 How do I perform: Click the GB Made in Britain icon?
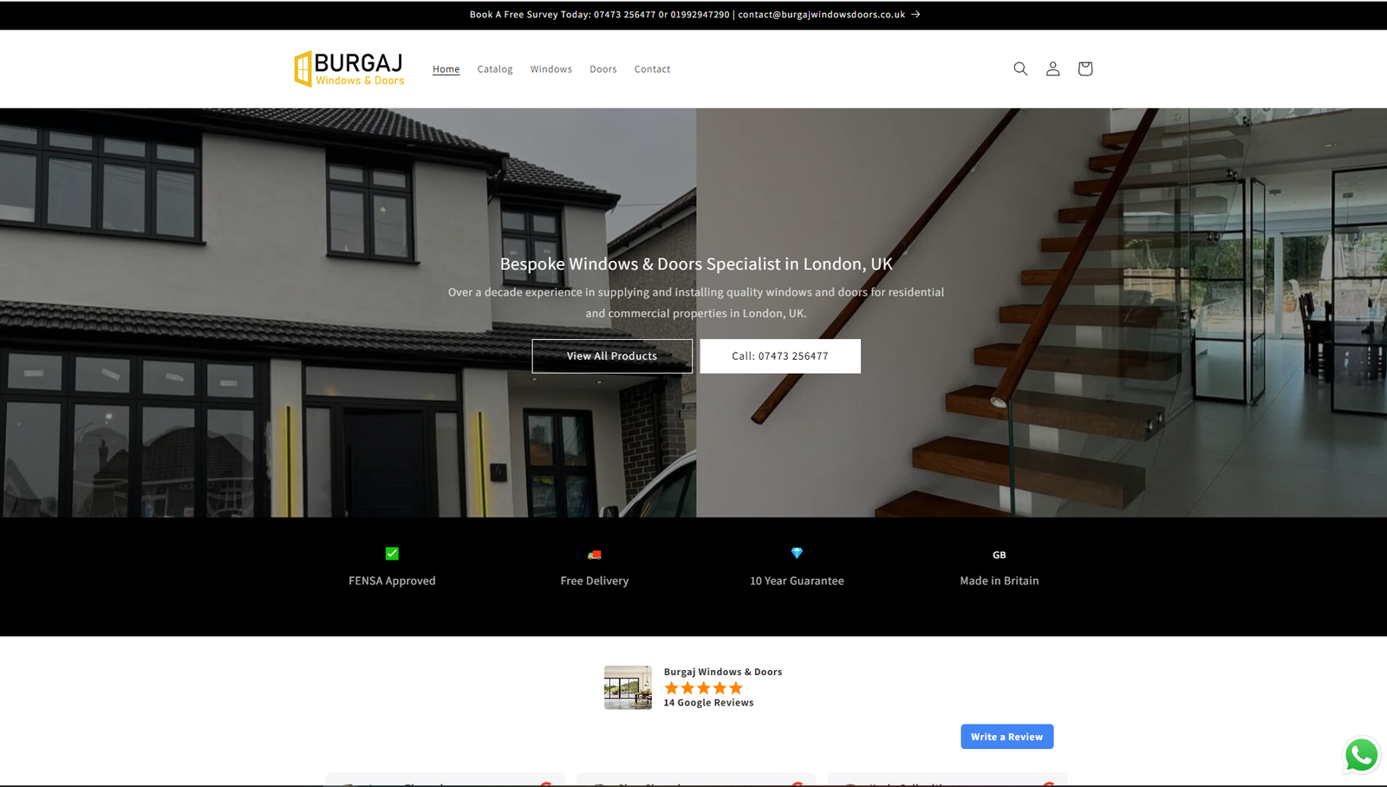(x=999, y=555)
